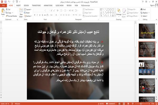Click the 74% zoom level
The width and height of the screenshot is (158, 105).
[153, 104]
